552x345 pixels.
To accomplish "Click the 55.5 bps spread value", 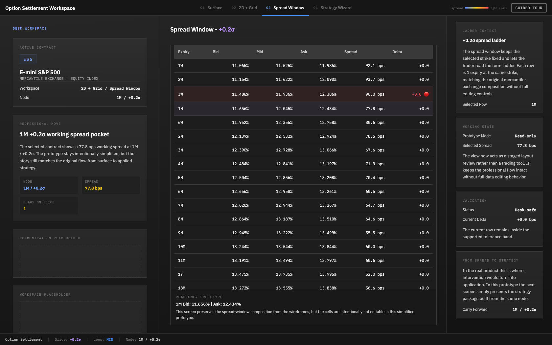I will (x=375, y=233).
